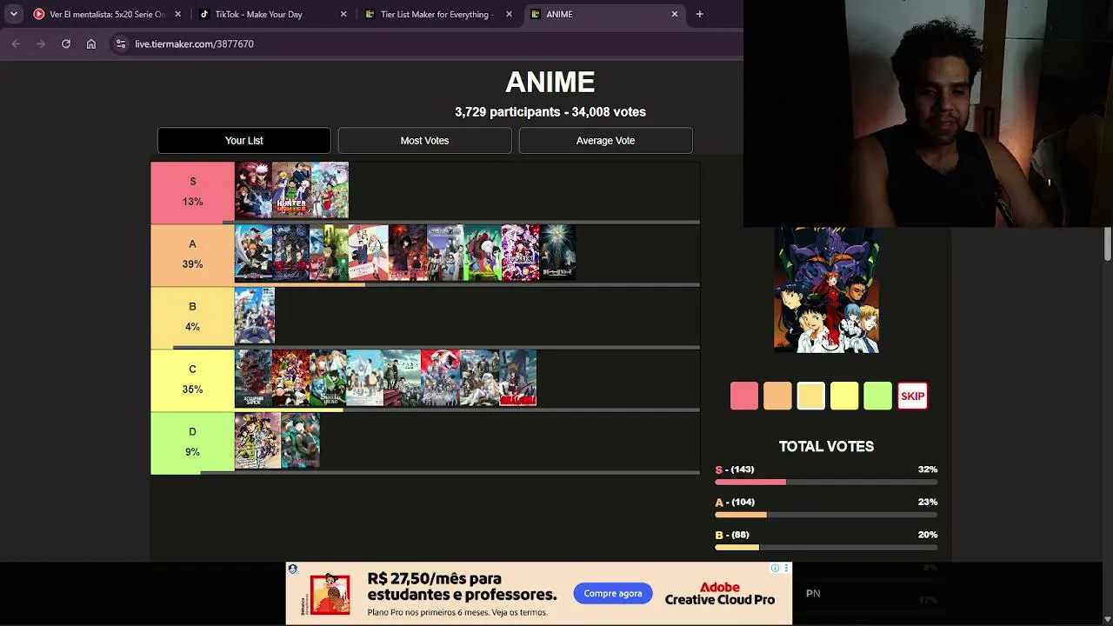
Task: Vote B tier with the pale orange swatch
Action: coord(811,396)
